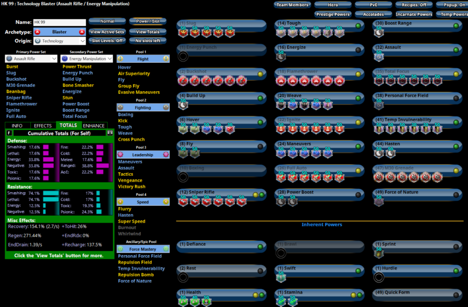The image size is (468, 307).
Task: Open the ENHANCE tab
Action: click(94, 126)
